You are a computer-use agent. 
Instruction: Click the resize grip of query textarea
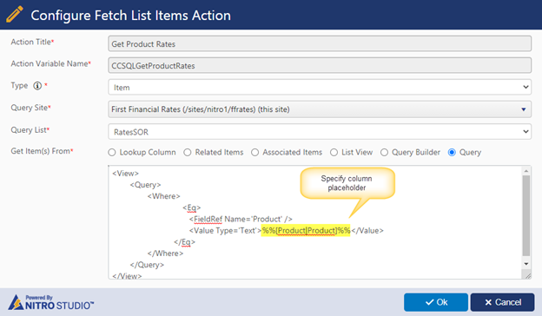(x=527, y=275)
